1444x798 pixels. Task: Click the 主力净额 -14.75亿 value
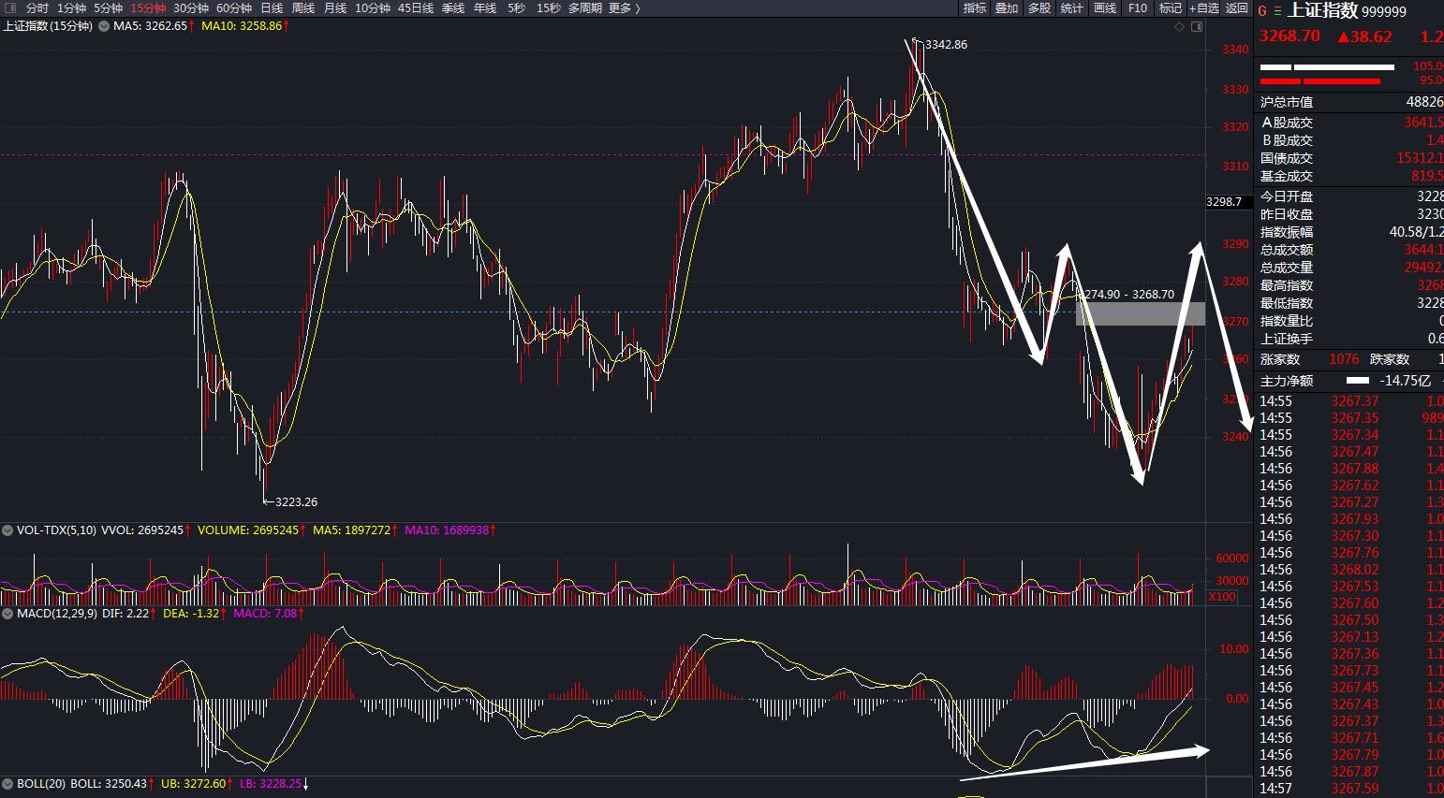pyautogui.click(x=1405, y=381)
